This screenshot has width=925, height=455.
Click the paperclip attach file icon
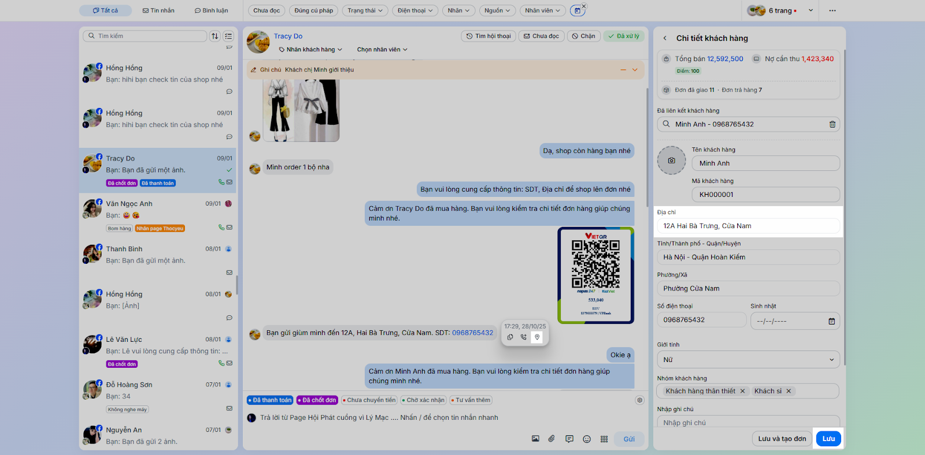552,439
